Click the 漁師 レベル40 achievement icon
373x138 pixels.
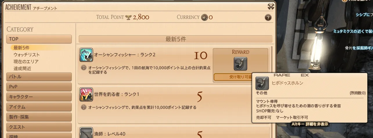tap(86, 133)
